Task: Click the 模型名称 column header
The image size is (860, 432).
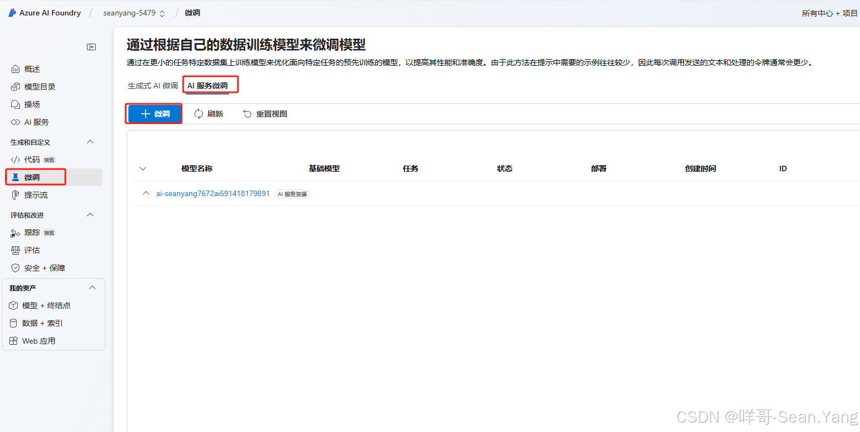Action: point(197,168)
